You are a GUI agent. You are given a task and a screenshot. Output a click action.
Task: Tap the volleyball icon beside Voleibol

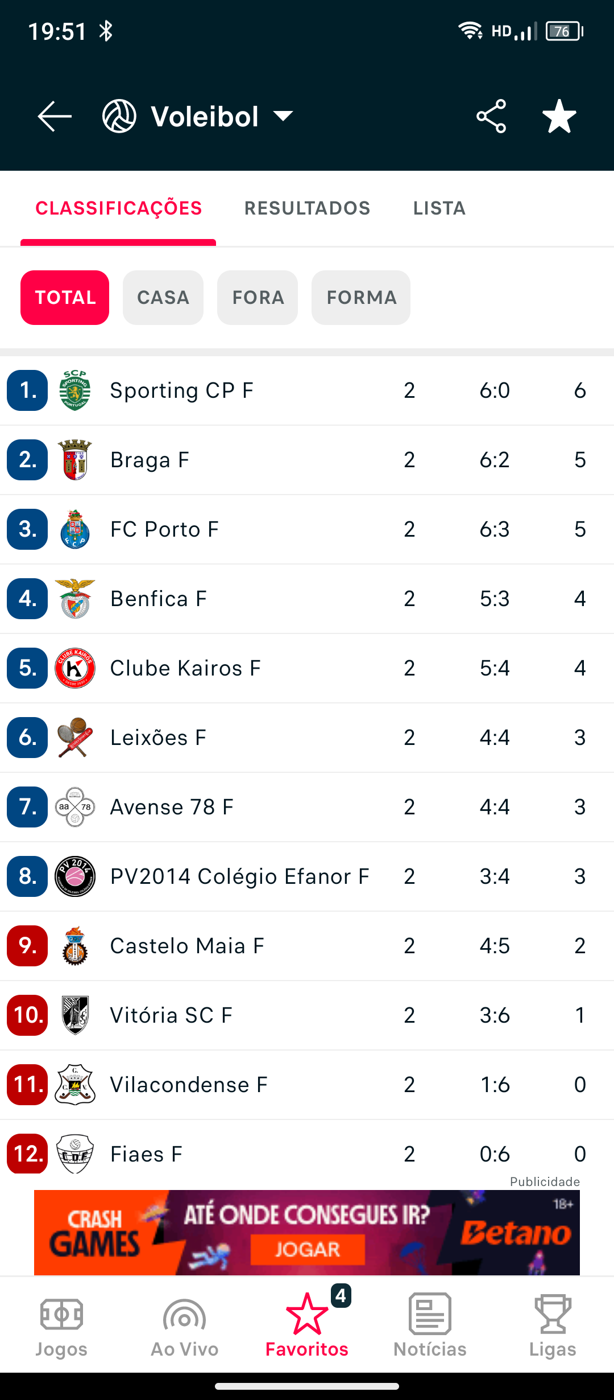click(119, 116)
